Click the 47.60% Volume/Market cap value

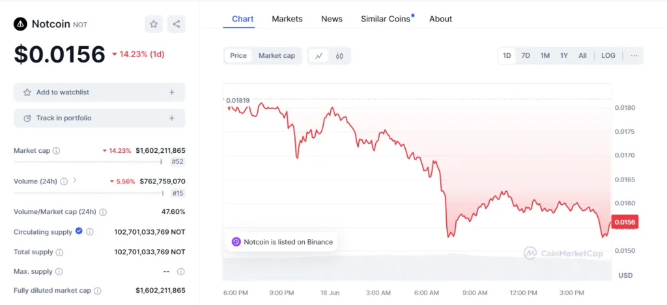point(174,211)
